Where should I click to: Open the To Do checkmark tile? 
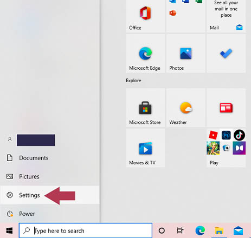pyautogui.click(x=226, y=54)
